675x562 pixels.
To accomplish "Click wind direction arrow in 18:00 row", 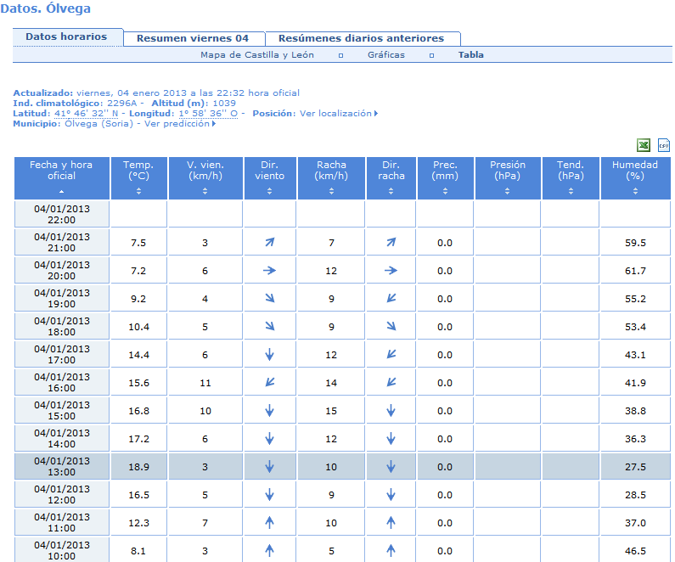I will tap(269, 326).
